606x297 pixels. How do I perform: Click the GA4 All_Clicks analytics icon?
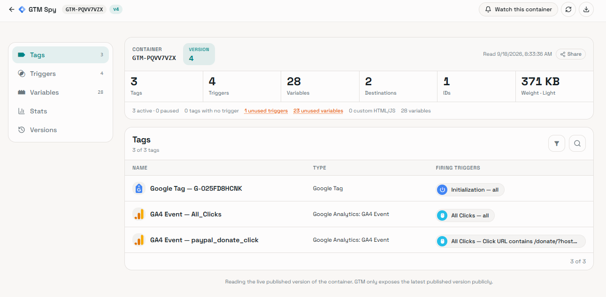(138, 214)
